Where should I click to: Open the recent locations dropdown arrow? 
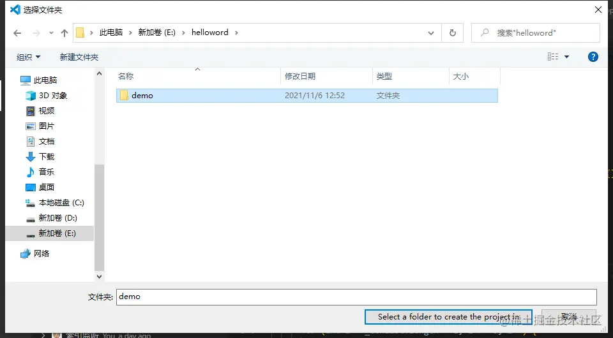[51, 33]
